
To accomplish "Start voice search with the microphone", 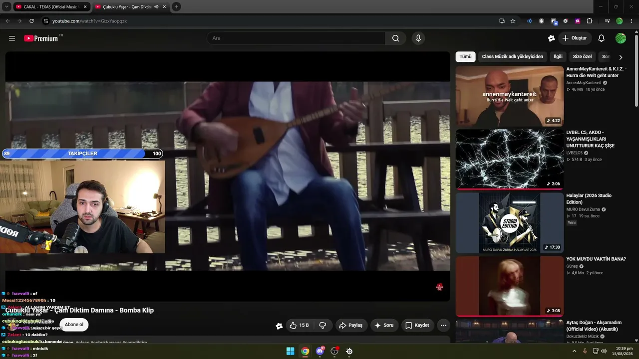I will (418, 38).
